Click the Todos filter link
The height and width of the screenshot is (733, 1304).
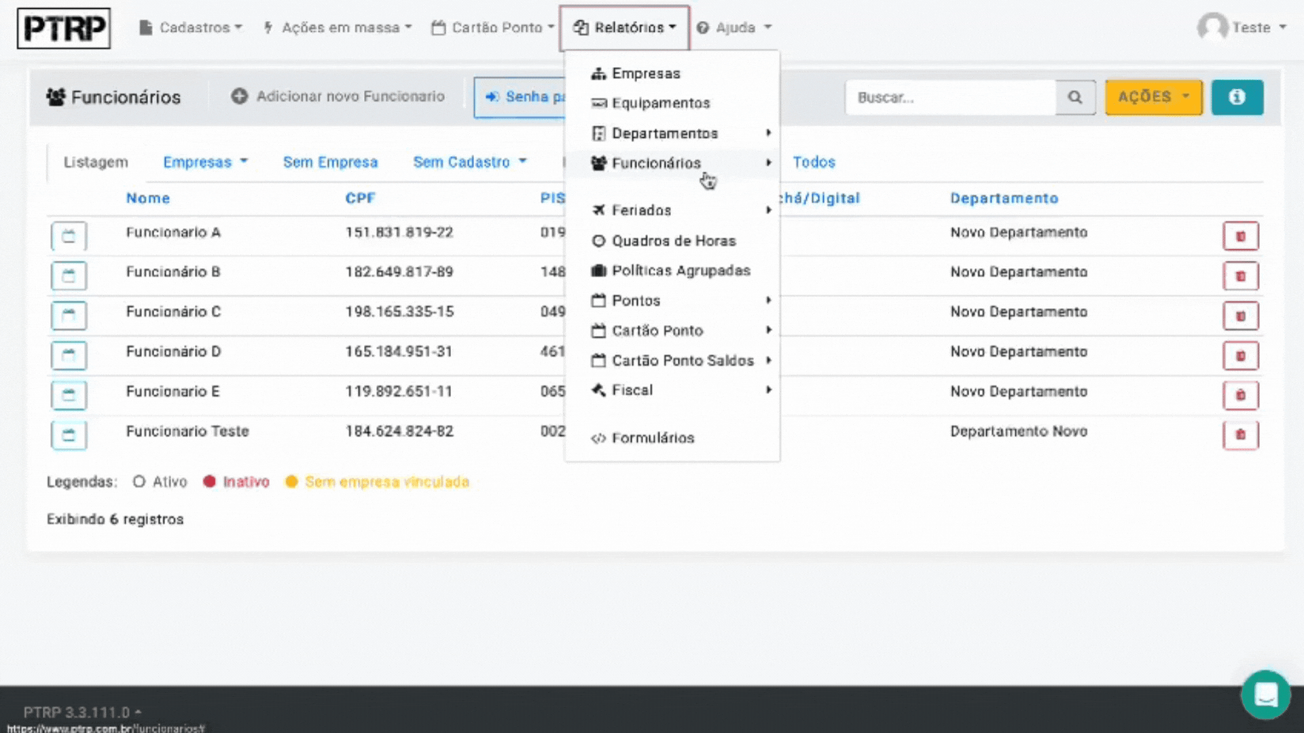coord(814,162)
